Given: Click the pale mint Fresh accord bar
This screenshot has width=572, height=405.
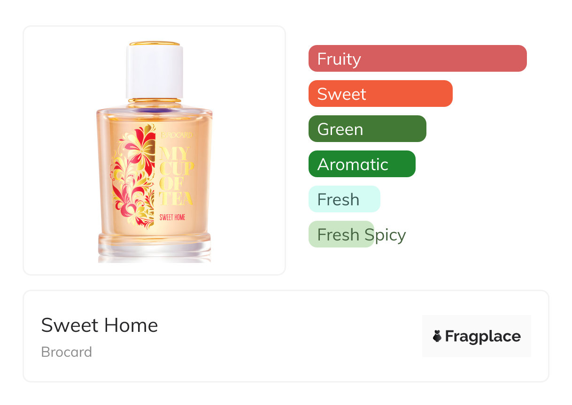Looking at the screenshot, I should pyautogui.click(x=344, y=199).
